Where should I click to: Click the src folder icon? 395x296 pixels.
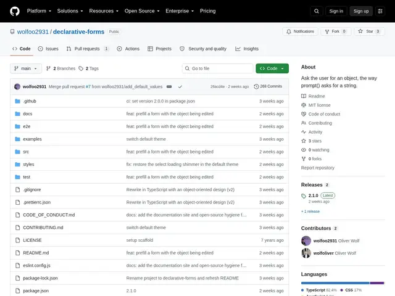pyautogui.click(x=17, y=152)
